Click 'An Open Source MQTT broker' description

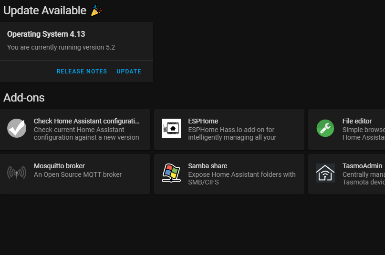pos(78,174)
